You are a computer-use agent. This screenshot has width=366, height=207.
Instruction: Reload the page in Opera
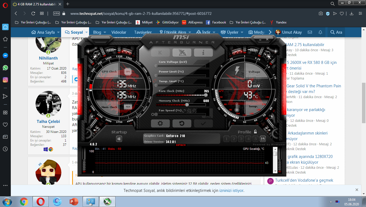[x=33, y=13]
